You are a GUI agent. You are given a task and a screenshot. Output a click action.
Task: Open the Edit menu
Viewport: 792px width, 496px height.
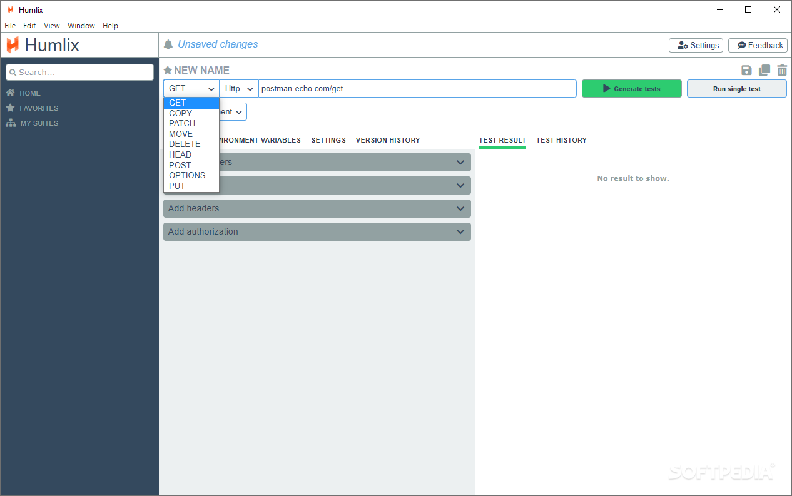pos(29,26)
